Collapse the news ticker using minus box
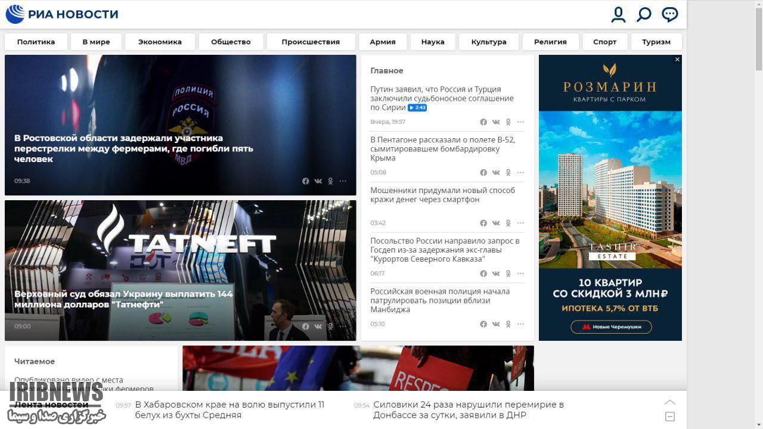 (x=670, y=416)
